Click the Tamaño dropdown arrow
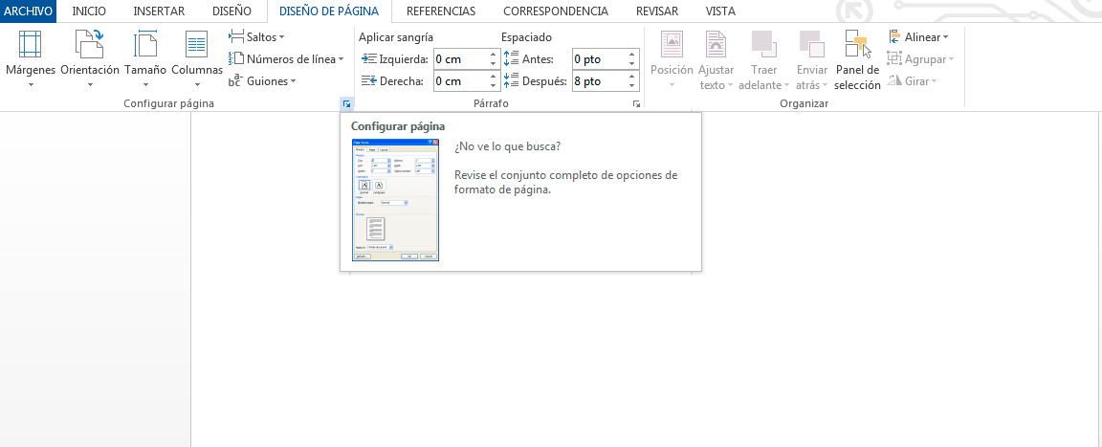The image size is (1102, 447). point(145,84)
